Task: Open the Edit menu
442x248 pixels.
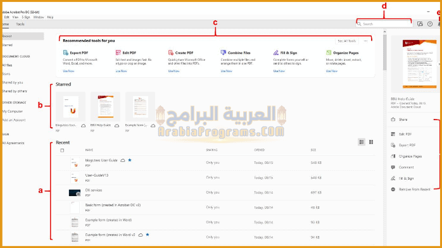Action: [6, 17]
